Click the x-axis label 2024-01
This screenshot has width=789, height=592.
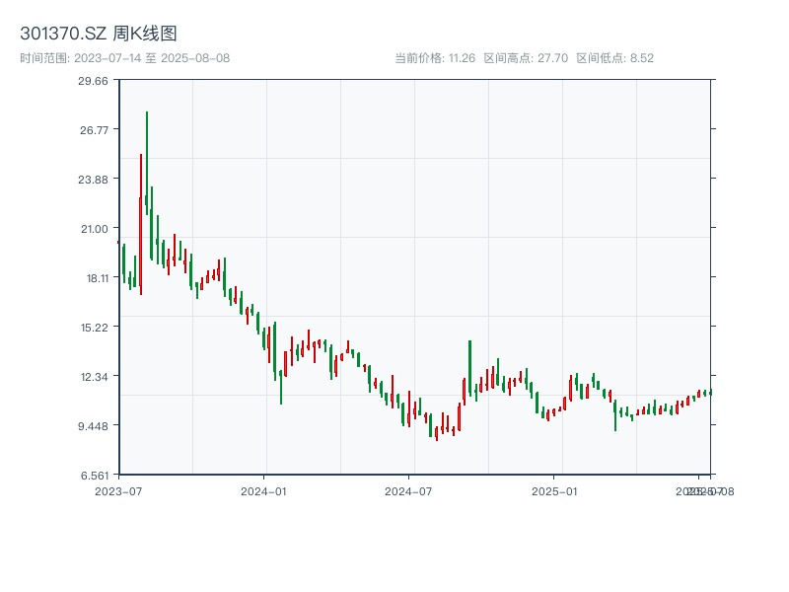263,491
